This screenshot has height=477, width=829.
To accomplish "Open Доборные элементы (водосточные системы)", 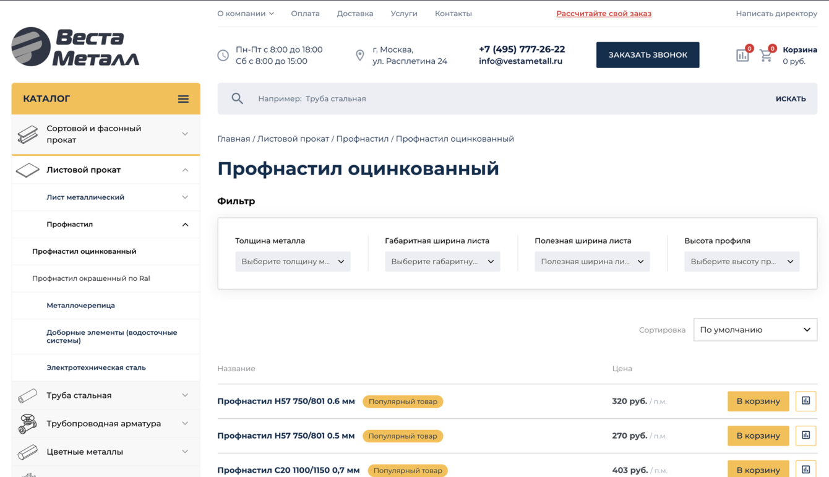I will click(x=112, y=337).
